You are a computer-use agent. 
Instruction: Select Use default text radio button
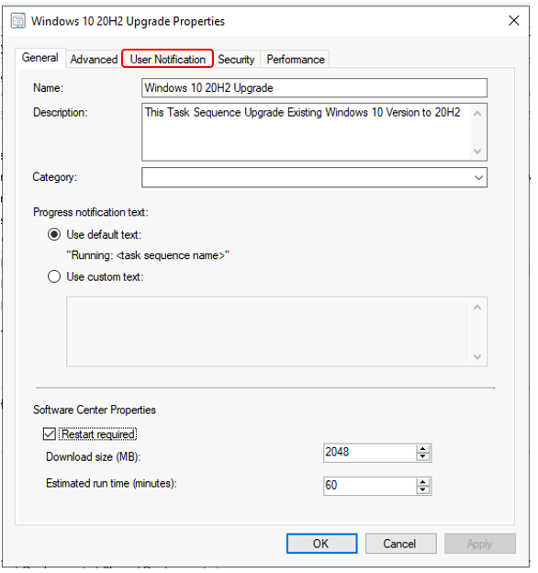point(54,234)
